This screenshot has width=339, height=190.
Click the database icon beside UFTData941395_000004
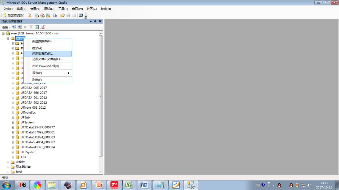point(17,147)
